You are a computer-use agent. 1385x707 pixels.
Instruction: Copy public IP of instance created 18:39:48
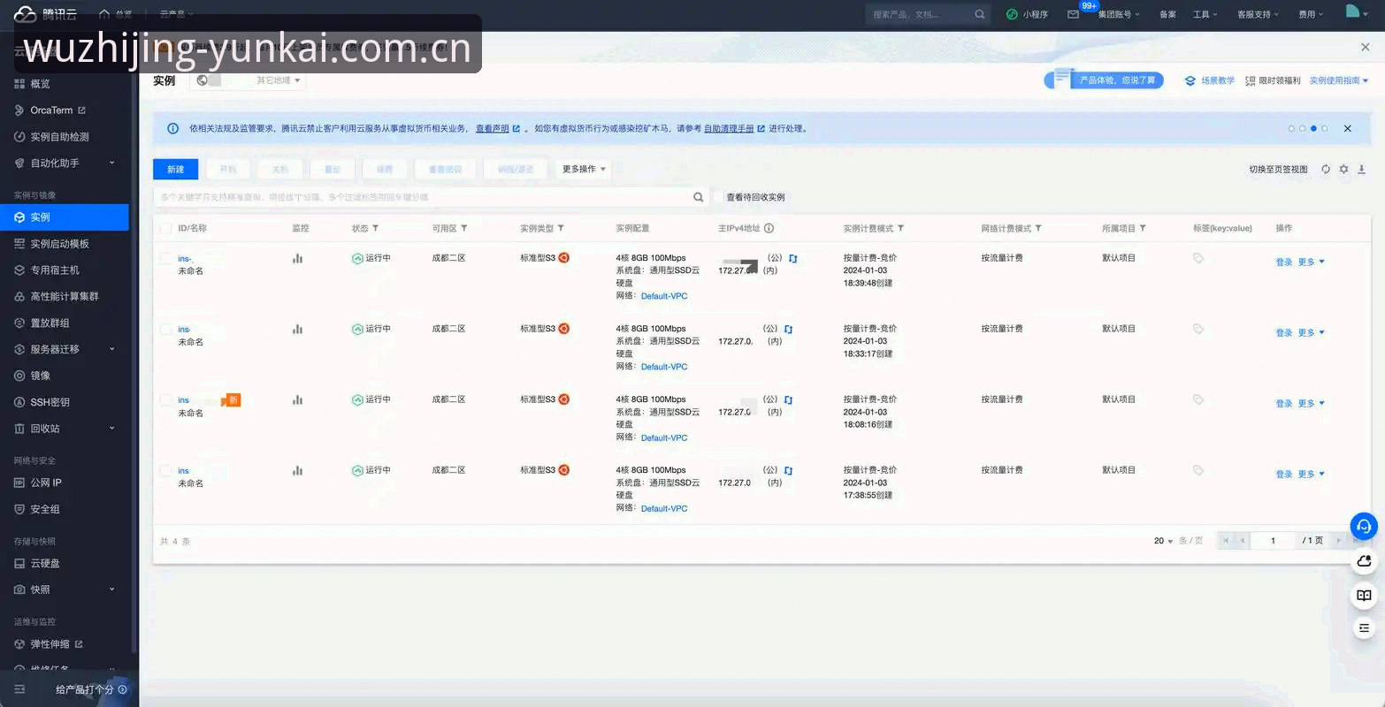point(793,258)
